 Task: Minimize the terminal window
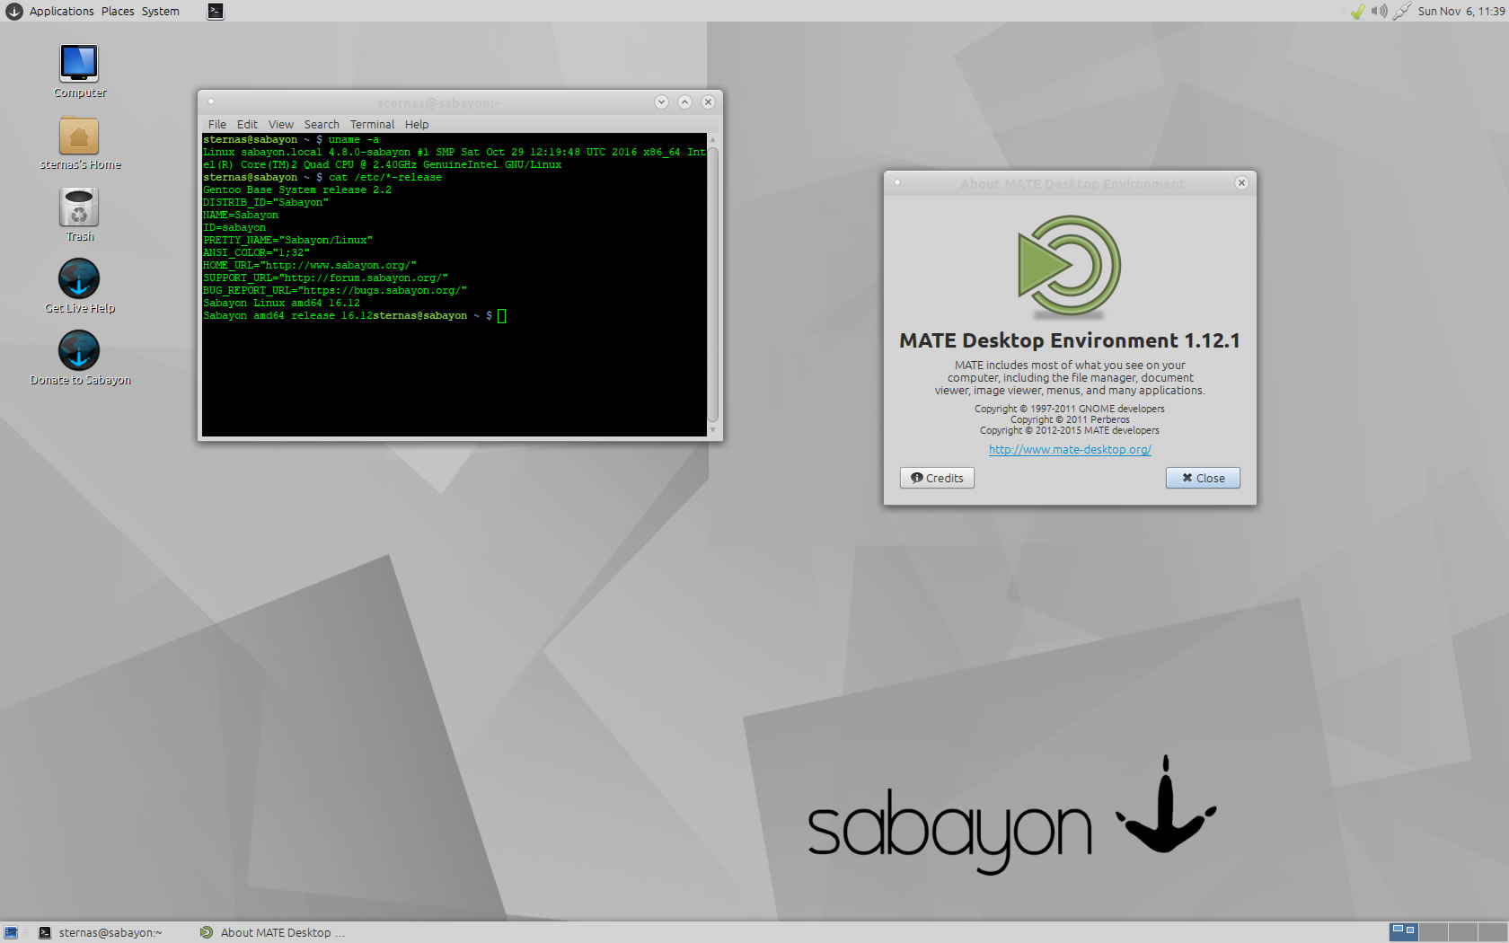tap(661, 101)
